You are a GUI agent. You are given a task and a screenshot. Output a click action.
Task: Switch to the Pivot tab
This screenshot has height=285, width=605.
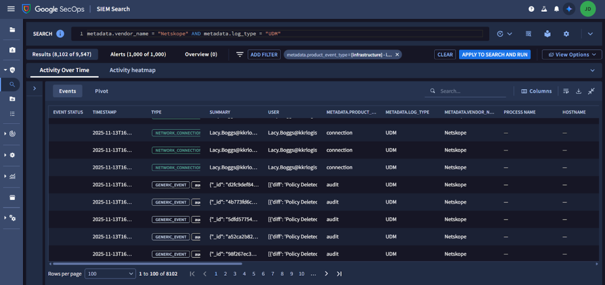(102, 91)
